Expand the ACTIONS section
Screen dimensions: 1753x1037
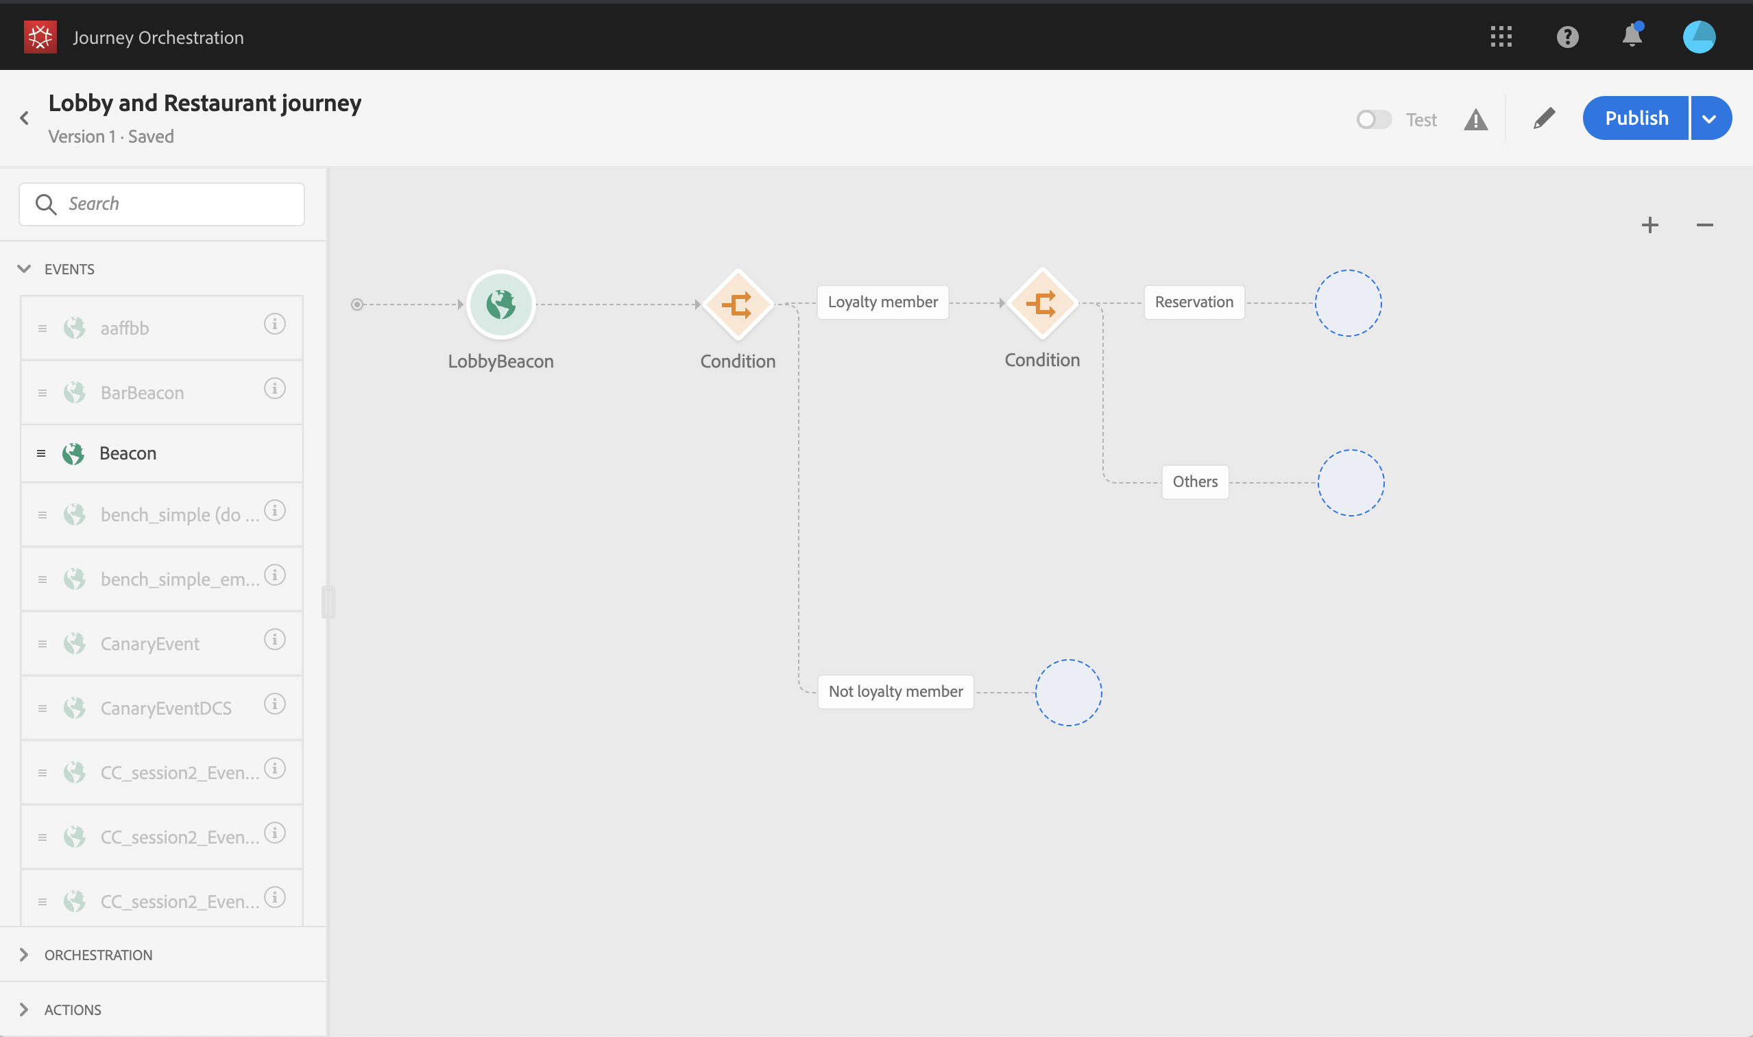pos(73,1009)
